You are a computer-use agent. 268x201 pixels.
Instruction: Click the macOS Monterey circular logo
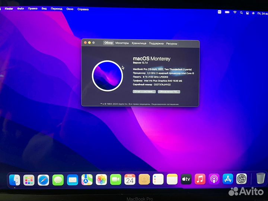pyautogui.click(x=107, y=76)
